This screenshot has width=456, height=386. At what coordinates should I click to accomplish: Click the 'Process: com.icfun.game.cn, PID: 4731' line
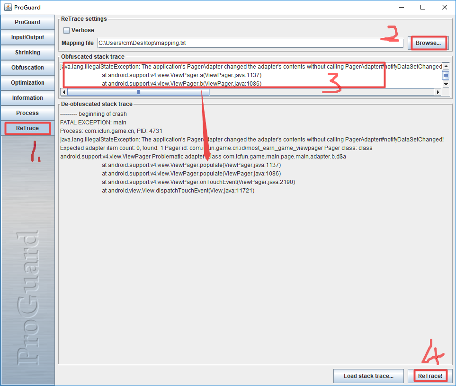click(x=111, y=131)
